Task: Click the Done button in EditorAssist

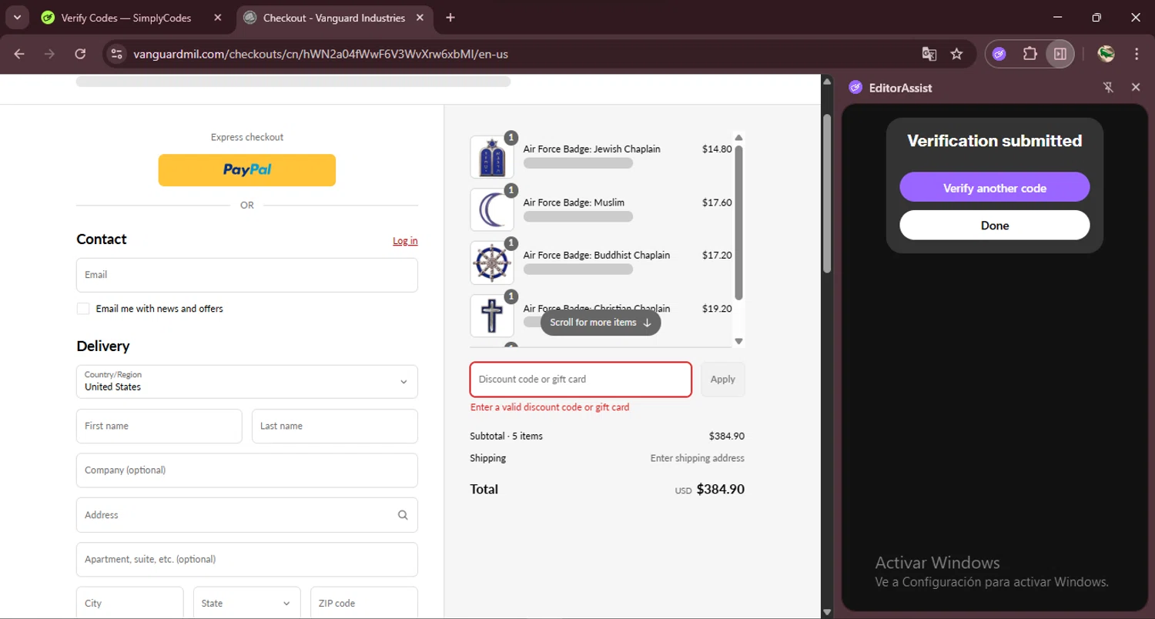Action: point(995,225)
